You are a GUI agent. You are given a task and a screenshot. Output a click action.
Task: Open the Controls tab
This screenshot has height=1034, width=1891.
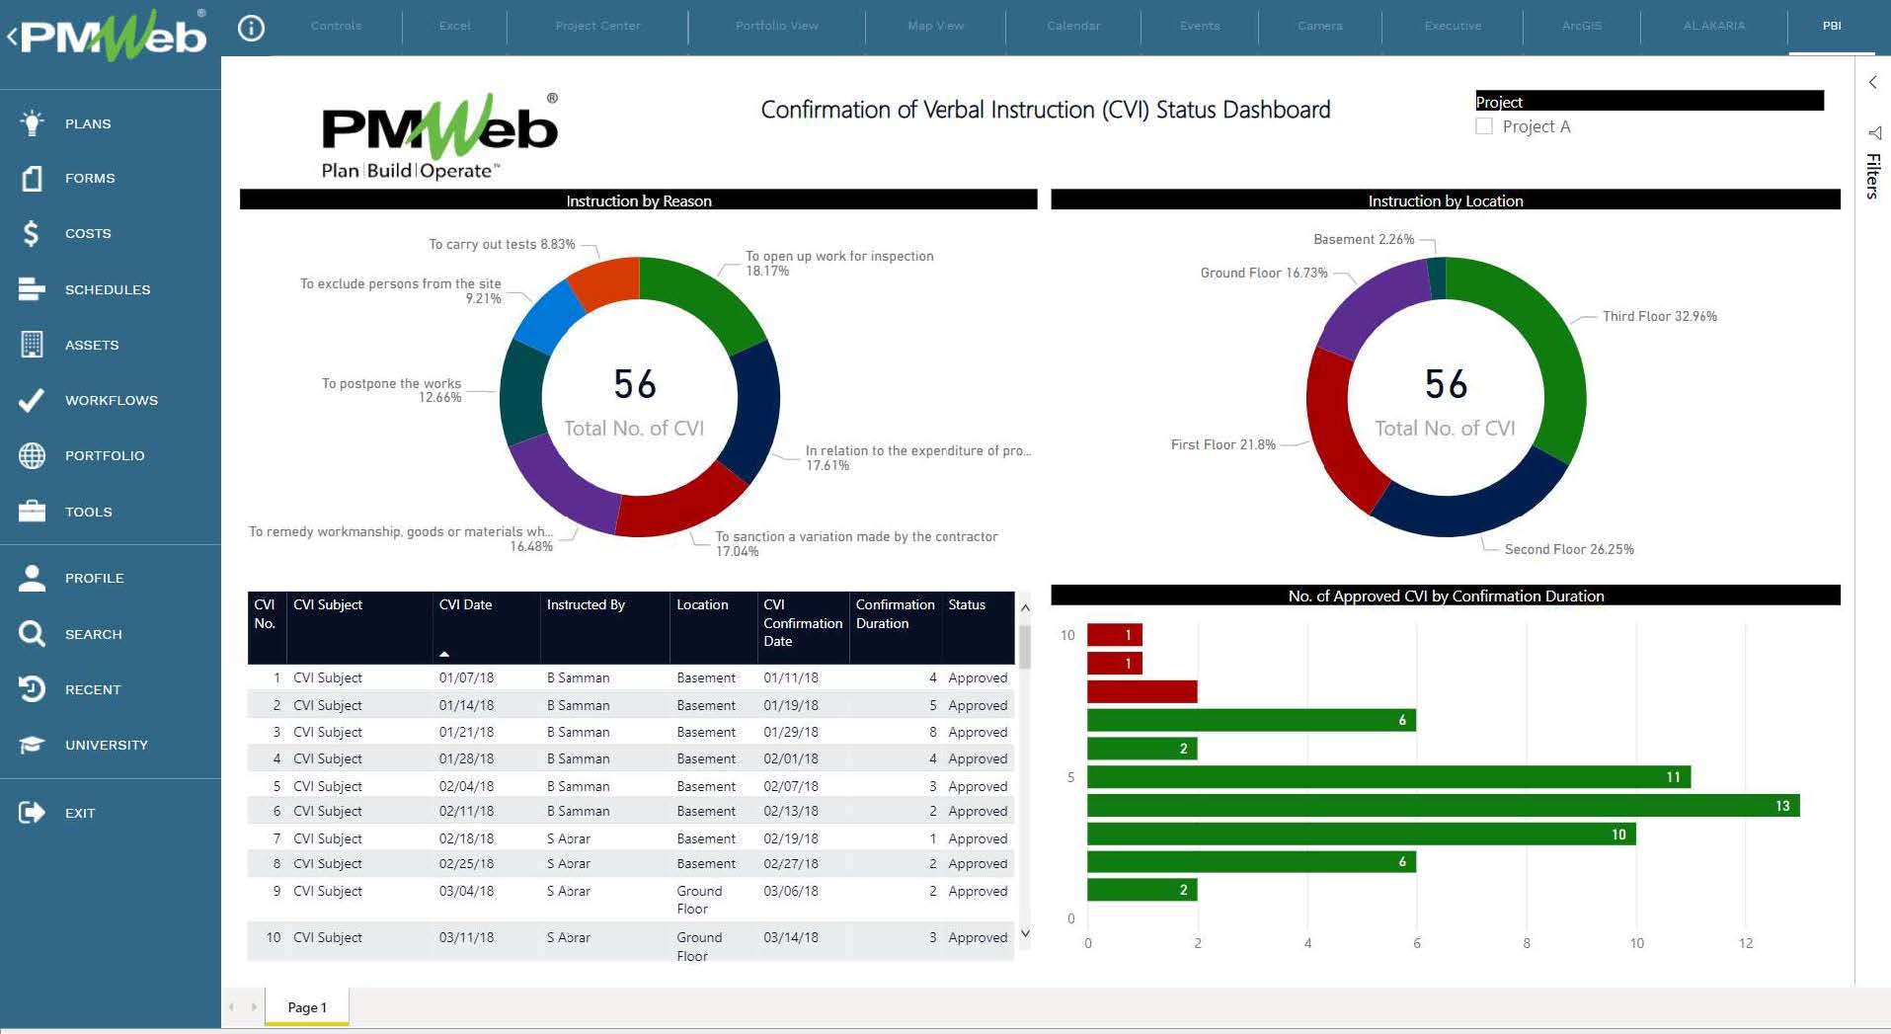[x=336, y=26]
